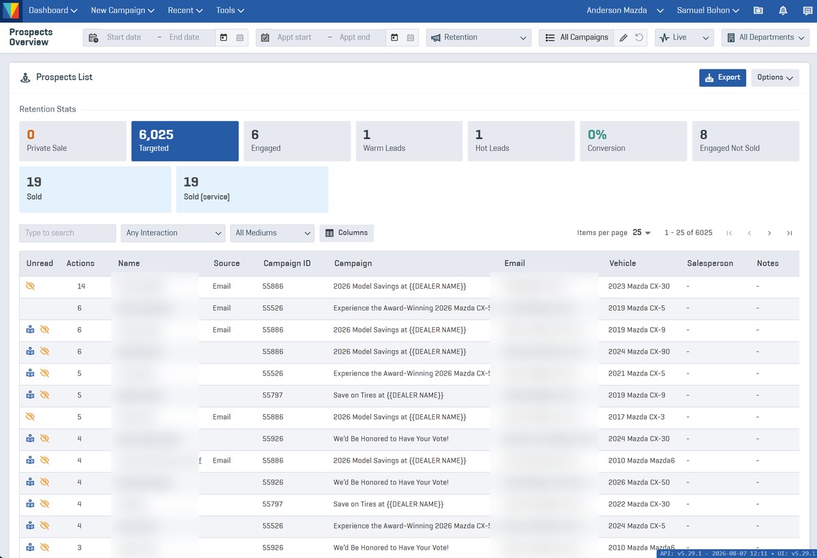Open prospect icon for 2024 Mazda CX-90 row

(30, 352)
